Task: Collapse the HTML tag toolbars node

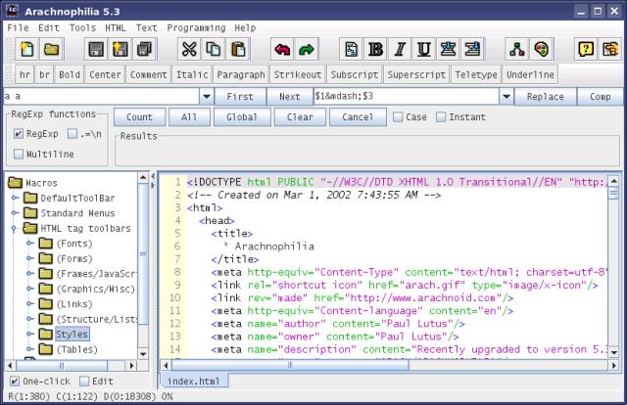Action: (15, 229)
